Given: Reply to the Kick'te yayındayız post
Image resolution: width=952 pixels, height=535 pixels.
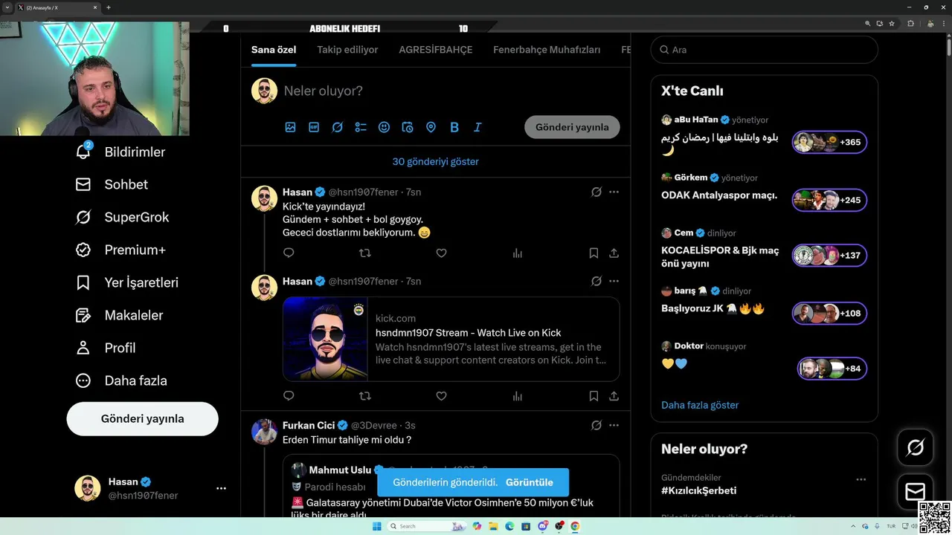Looking at the screenshot, I should (x=289, y=253).
